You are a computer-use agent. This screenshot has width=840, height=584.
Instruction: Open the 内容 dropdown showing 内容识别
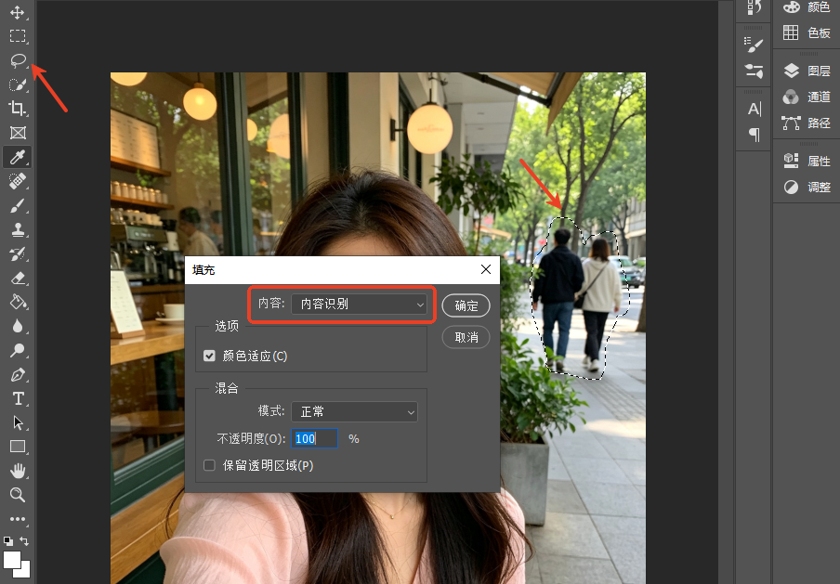359,304
